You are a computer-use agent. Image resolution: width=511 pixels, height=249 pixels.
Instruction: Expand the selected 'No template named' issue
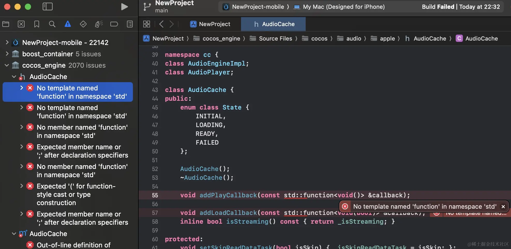click(22, 88)
